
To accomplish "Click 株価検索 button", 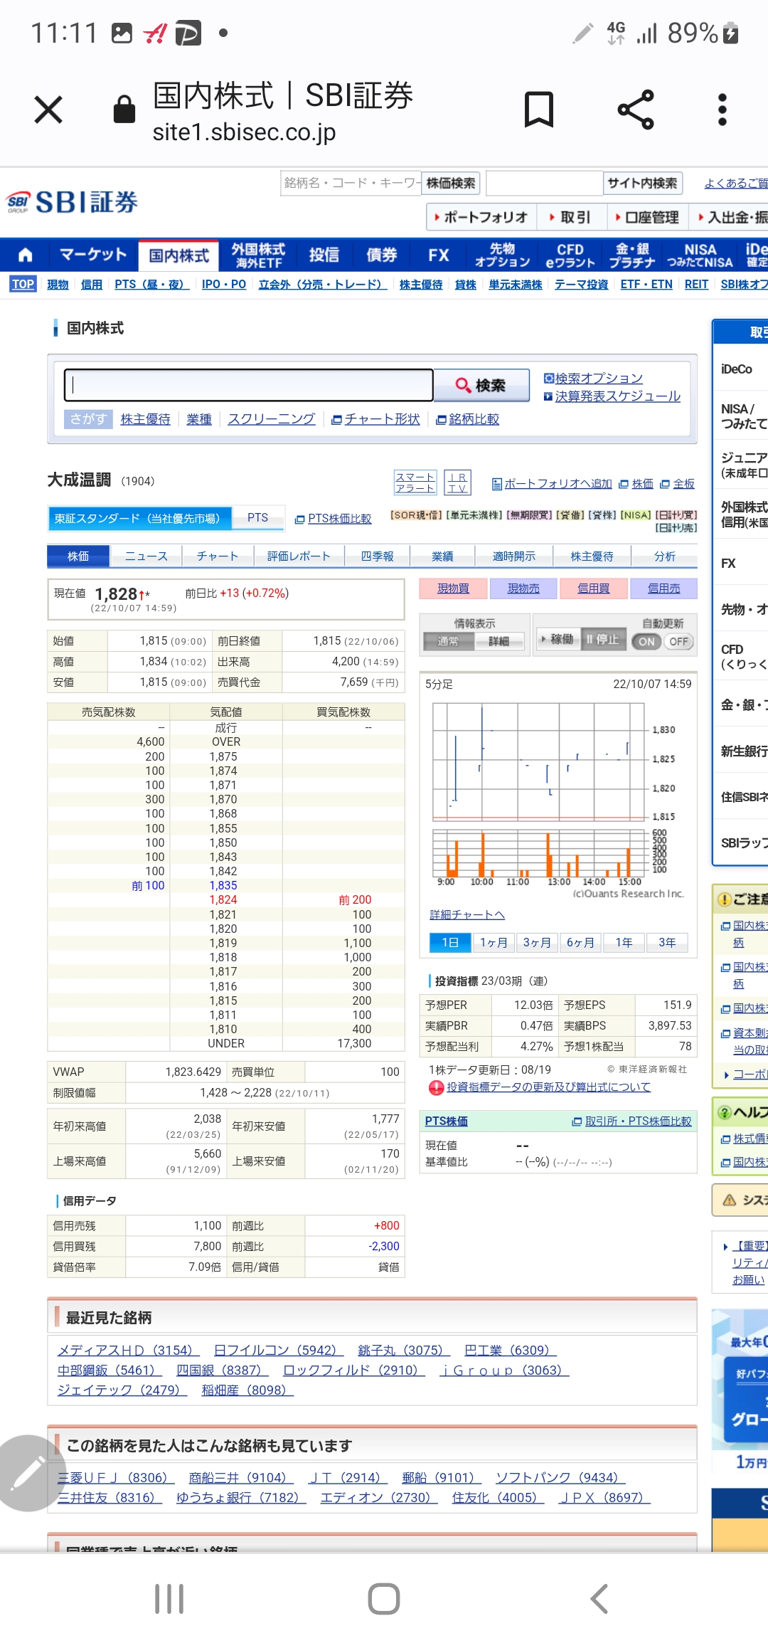I will click(x=451, y=184).
